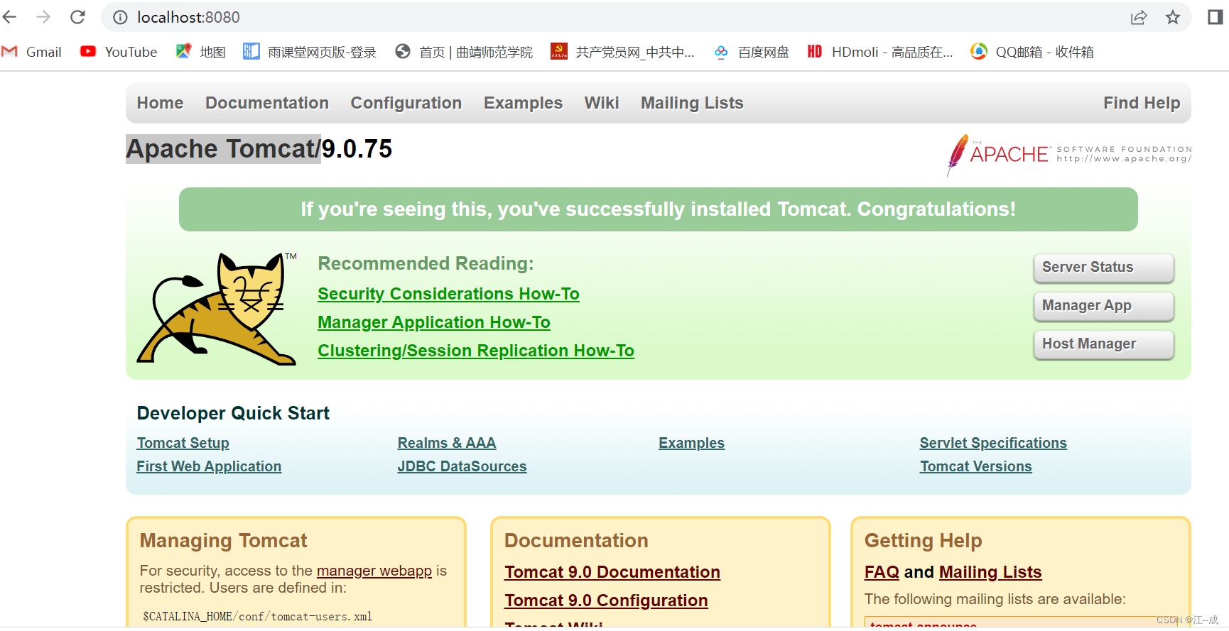The width and height of the screenshot is (1229, 631).
Task: Open the Gmail bookmark
Action: 32,52
